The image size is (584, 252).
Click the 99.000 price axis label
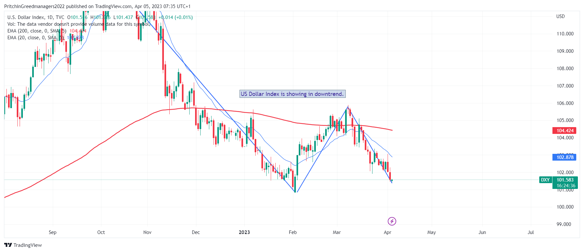pos(563,224)
